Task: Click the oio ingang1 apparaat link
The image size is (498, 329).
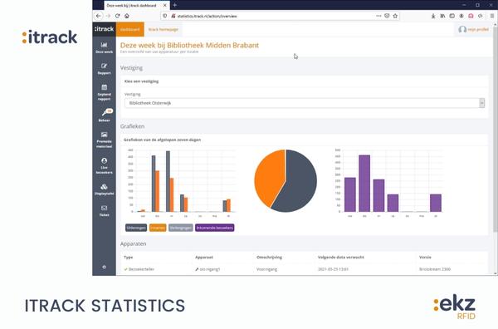Action: [210, 269]
